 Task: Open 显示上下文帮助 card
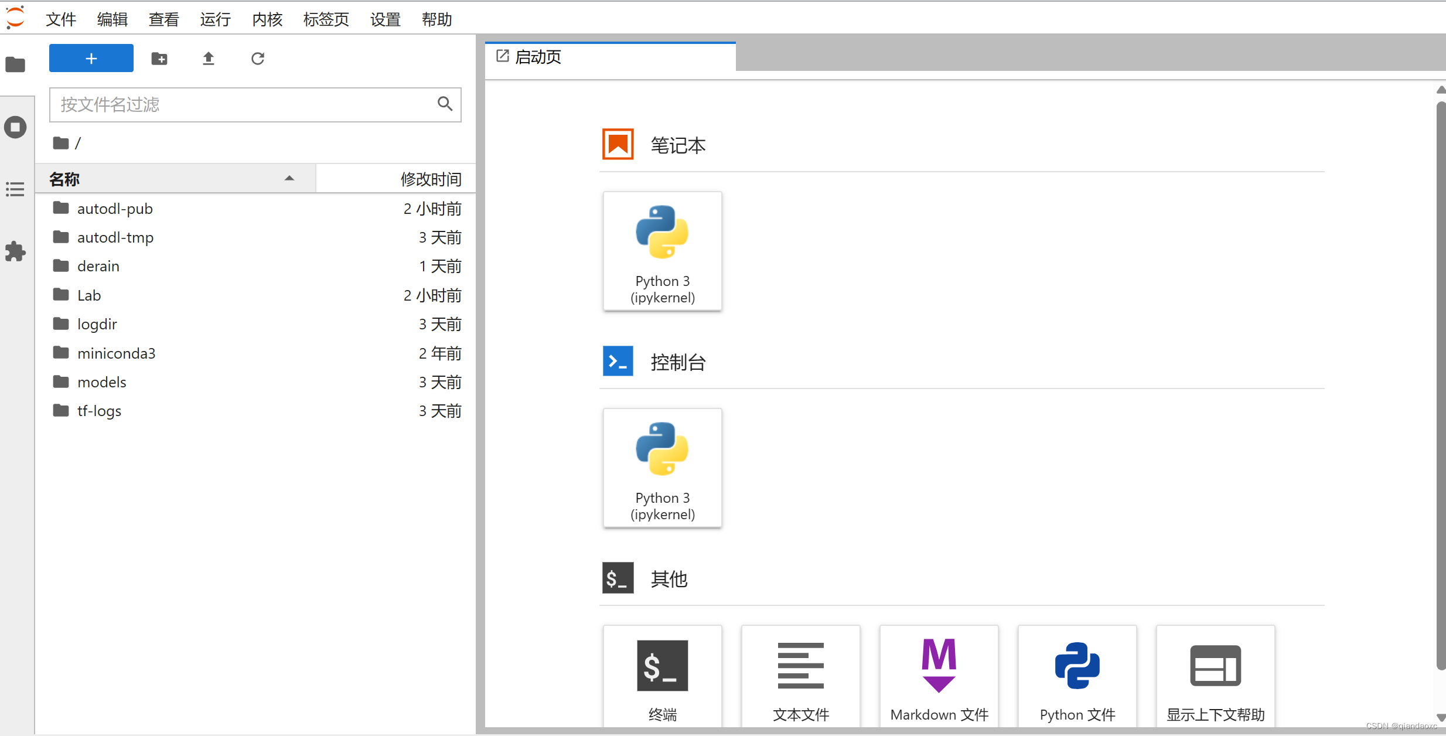tap(1216, 676)
